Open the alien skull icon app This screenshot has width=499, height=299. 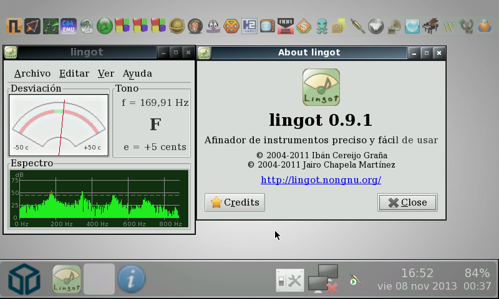coord(321,26)
